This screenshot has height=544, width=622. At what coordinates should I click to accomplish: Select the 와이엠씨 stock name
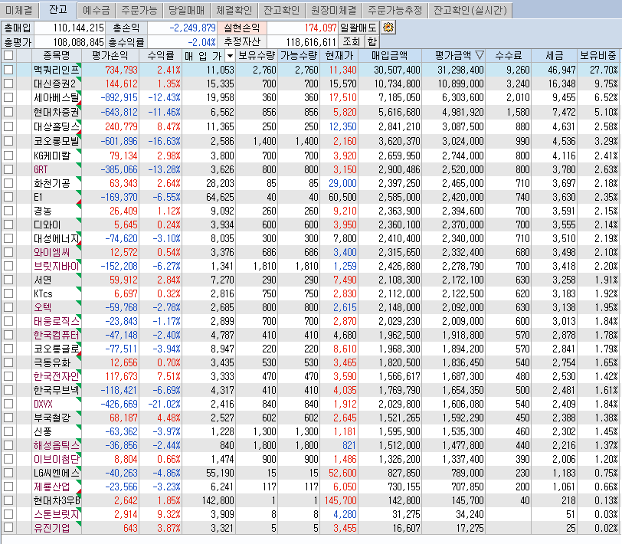pos(52,252)
